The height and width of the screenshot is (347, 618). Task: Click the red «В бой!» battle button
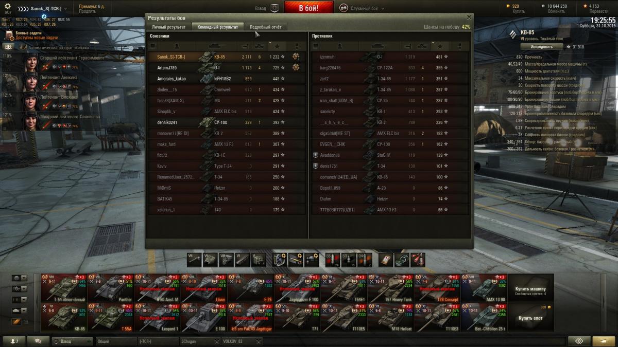tap(308, 8)
